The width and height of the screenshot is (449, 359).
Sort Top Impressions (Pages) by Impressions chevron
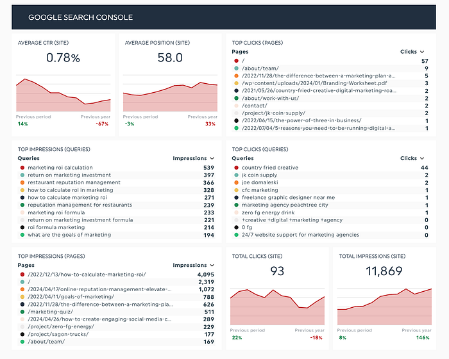212,265
